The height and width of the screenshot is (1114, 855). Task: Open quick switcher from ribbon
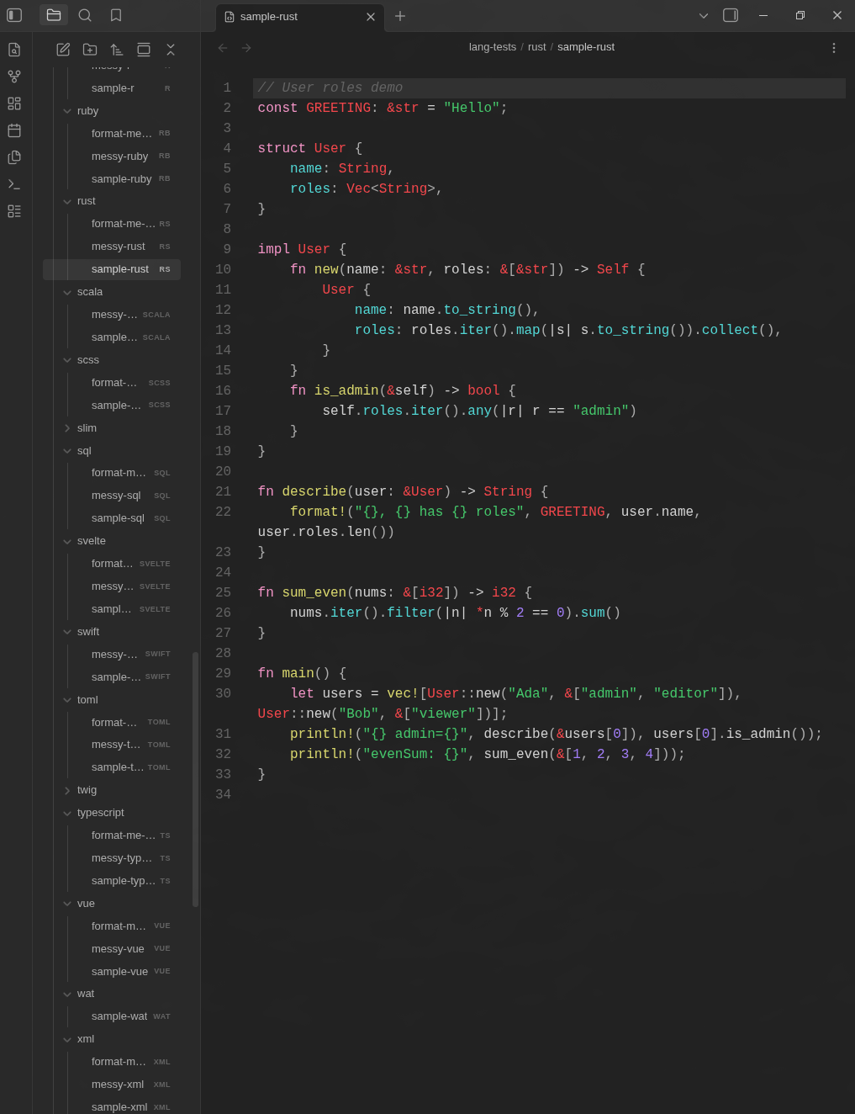[x=14, y=50]
